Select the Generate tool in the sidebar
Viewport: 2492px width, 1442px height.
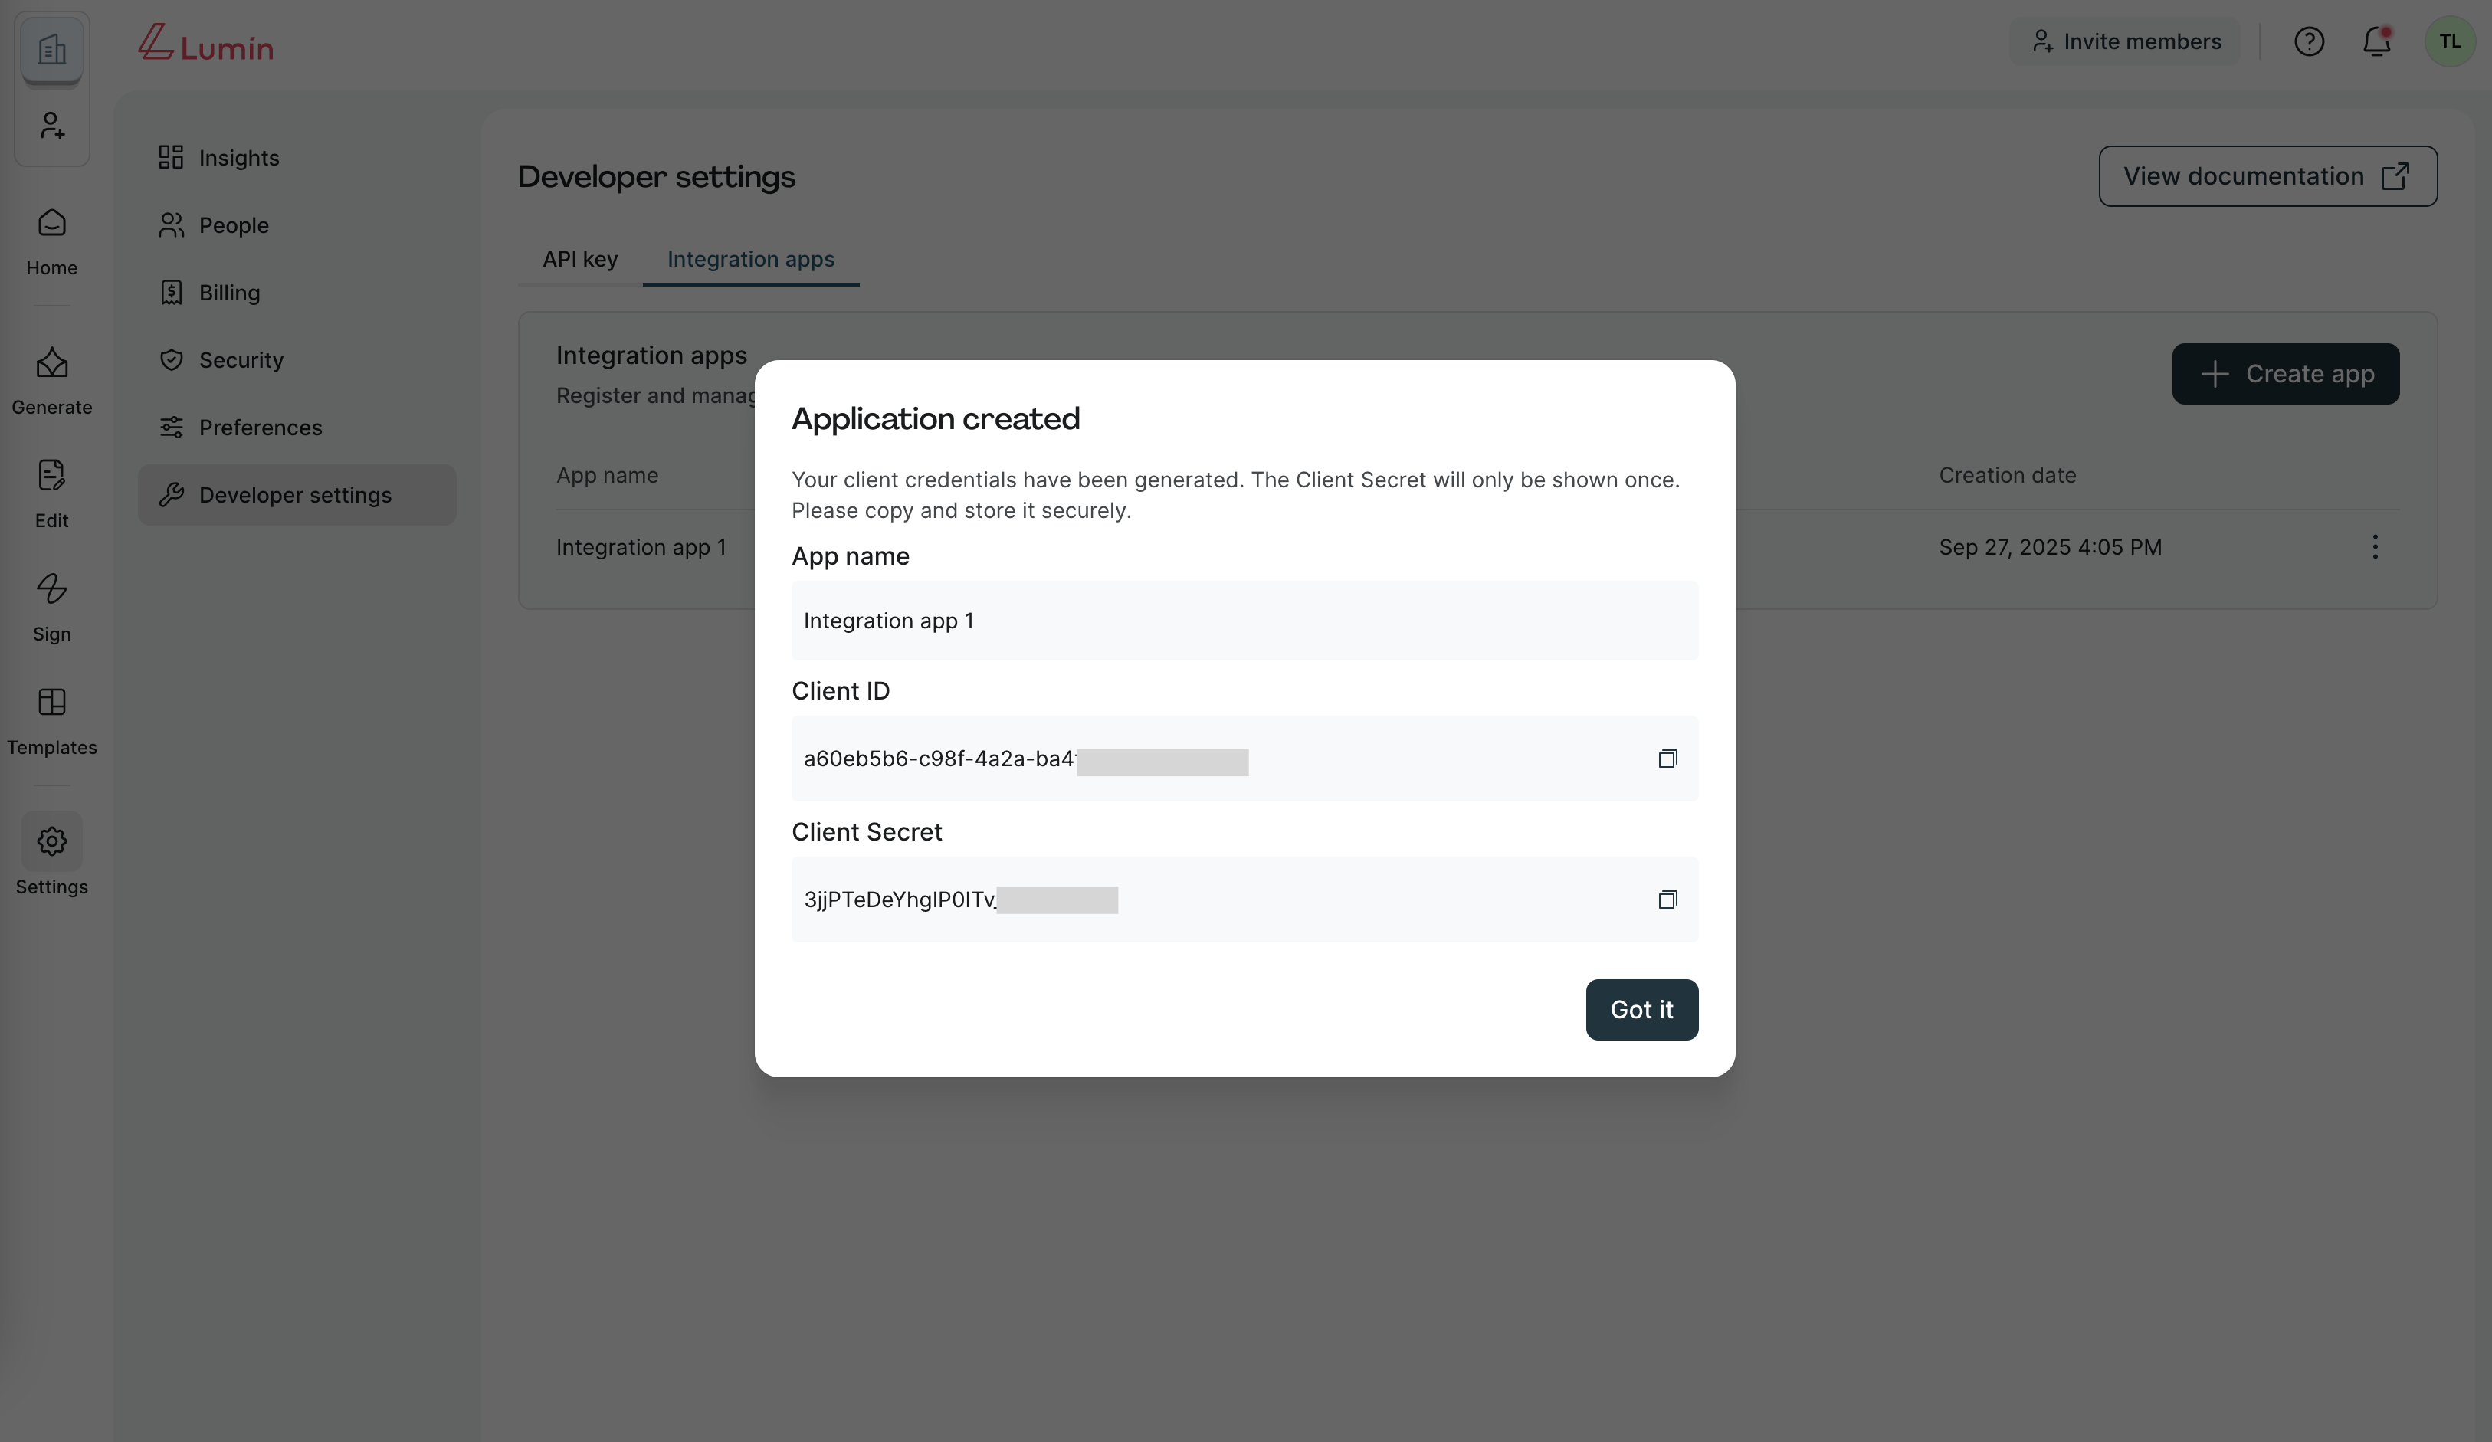tap(51, 380)
